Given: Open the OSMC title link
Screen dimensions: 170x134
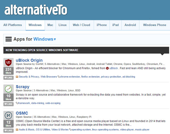Looking at the screenshot, I should [22, 113].
